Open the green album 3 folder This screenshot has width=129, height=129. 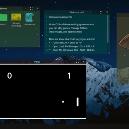pos(4,17)
